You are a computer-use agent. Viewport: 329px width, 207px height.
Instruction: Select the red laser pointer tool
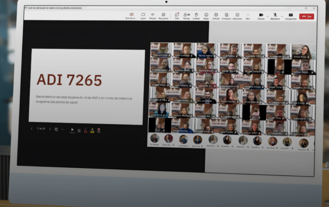click(85, 130)
